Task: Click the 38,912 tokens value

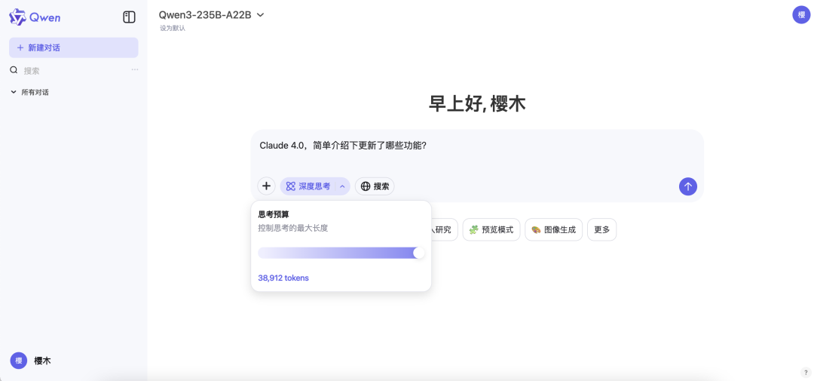Action: click(x=283, y=278)
